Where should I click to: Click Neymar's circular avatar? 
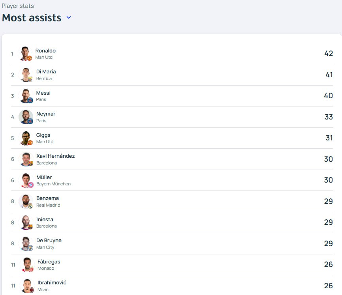[x=26, y=117]
